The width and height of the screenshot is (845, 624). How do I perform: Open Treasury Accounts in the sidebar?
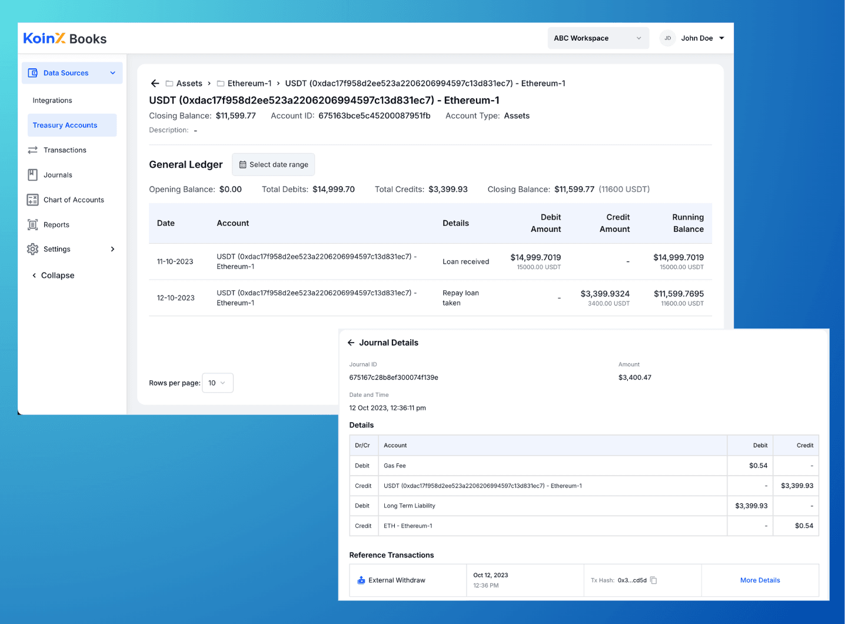coord(65,125)
